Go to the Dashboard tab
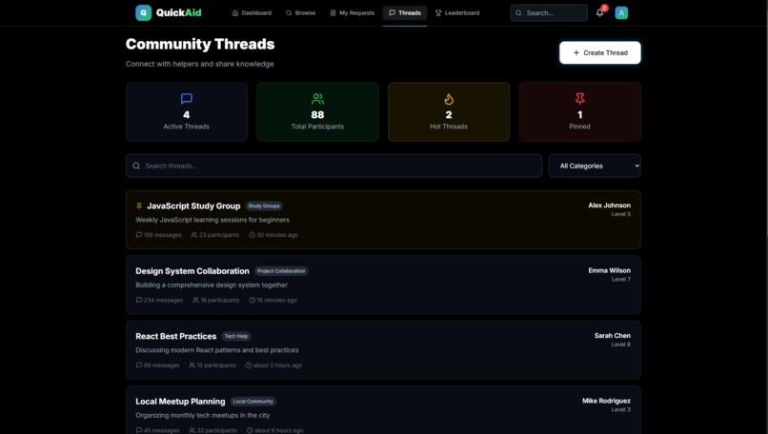The height and width of the screenshot is (434, 768). pyautogui.click(x=252, y=12)
